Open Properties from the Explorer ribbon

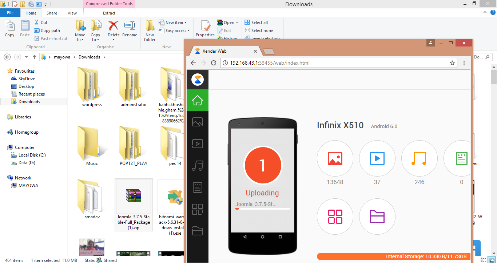click(205, 29)
